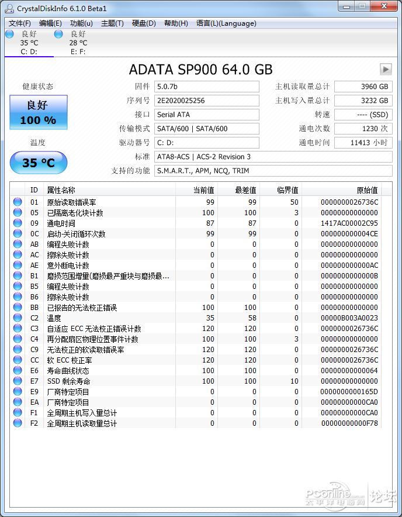Image resolution: width=402 pixels, height=517 pixels.
Task: Click the 良好 100 % health status button
Action: click(x=39, y=112)
